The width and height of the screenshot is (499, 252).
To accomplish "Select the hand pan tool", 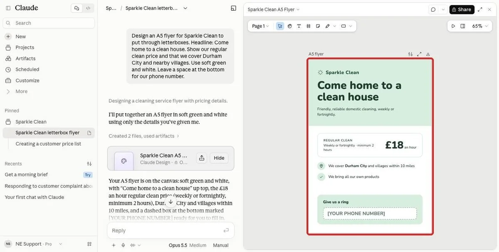I will click(x=289, y=26).
